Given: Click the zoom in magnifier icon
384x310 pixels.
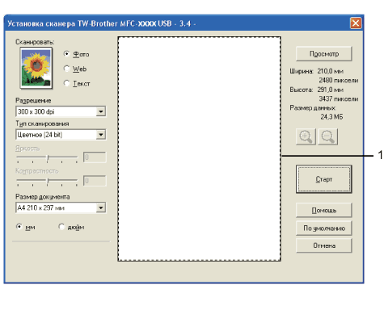Looking at the screenshot, I should tap(306, 136).
